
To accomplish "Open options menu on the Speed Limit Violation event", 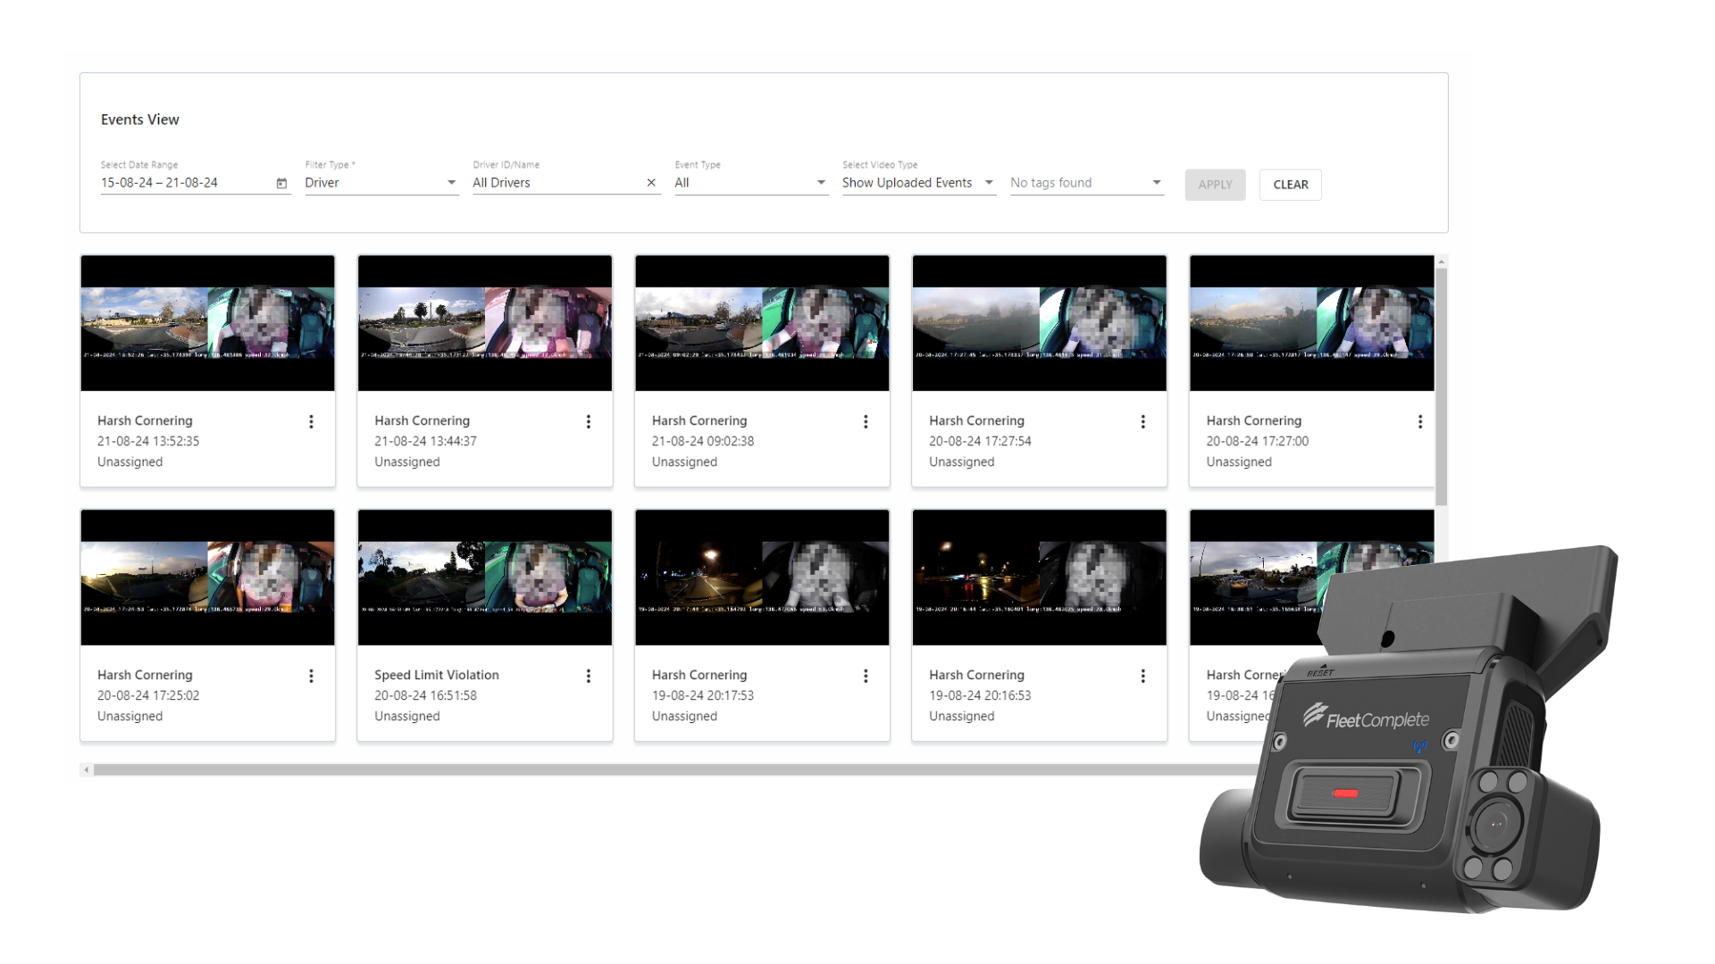I will [588, 676].
